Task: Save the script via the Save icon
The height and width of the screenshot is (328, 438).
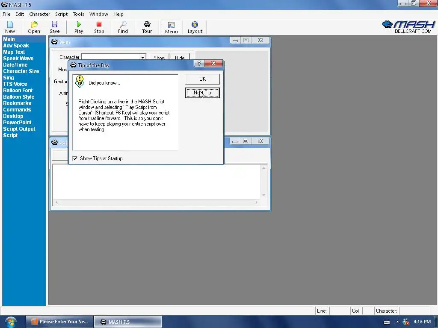Action: point(54,27)
